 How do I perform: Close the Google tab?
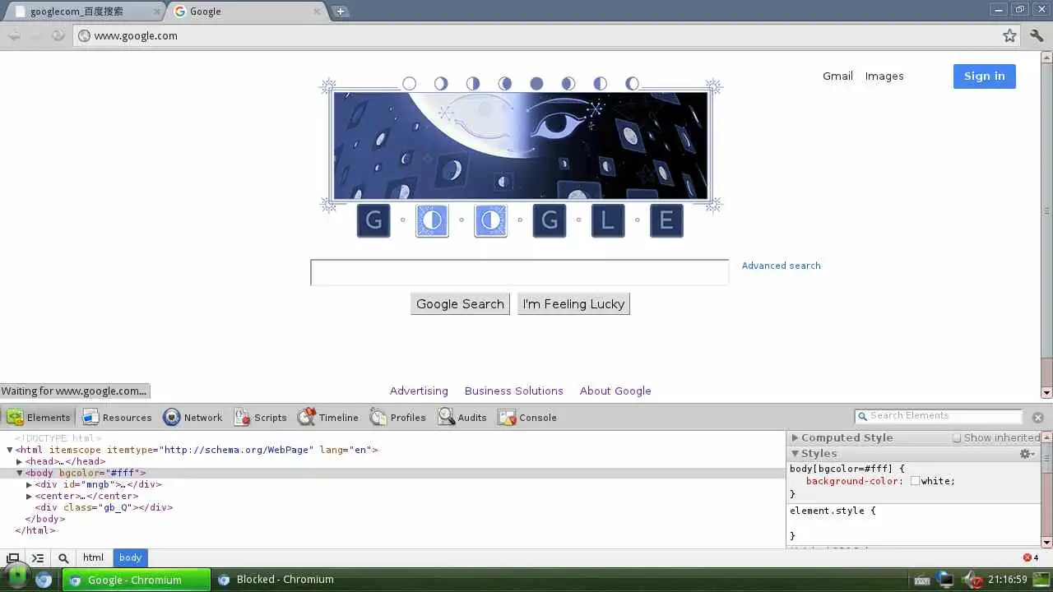click(x=317, y=12)
